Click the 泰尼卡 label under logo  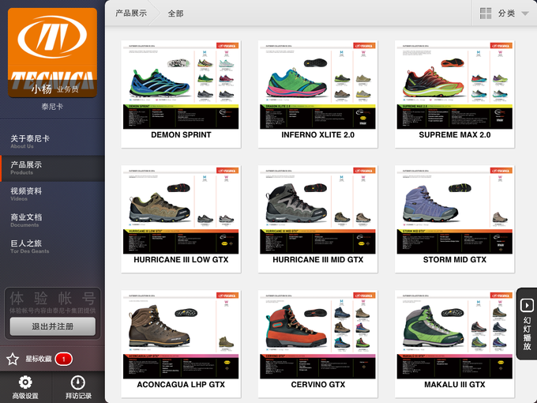point(52,107)
